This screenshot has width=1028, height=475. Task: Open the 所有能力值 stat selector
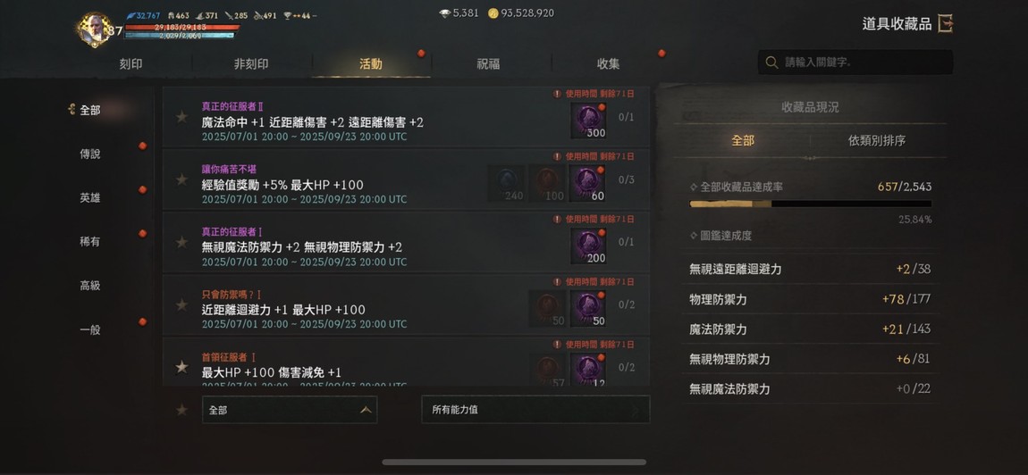[535, 410]
